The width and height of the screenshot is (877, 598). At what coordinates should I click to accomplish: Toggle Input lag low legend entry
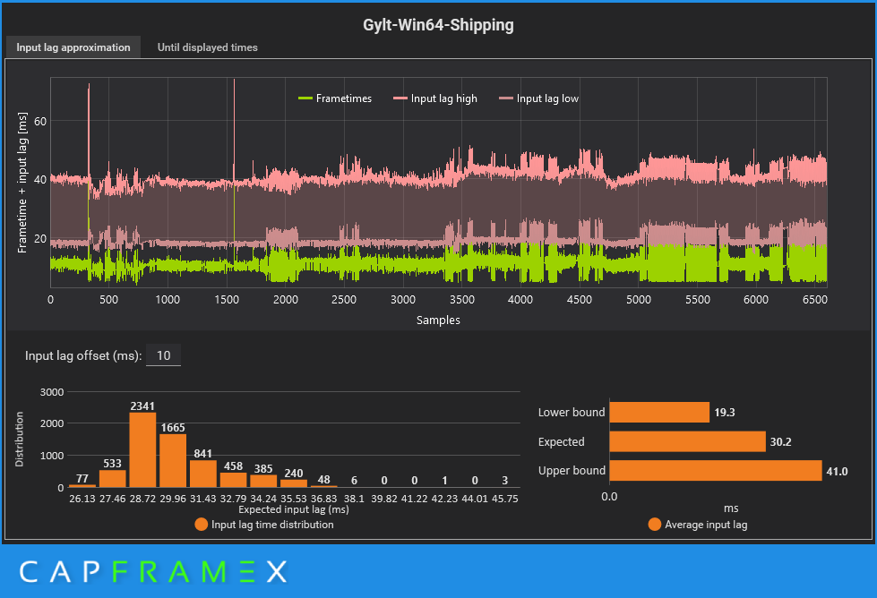(538, 98)
